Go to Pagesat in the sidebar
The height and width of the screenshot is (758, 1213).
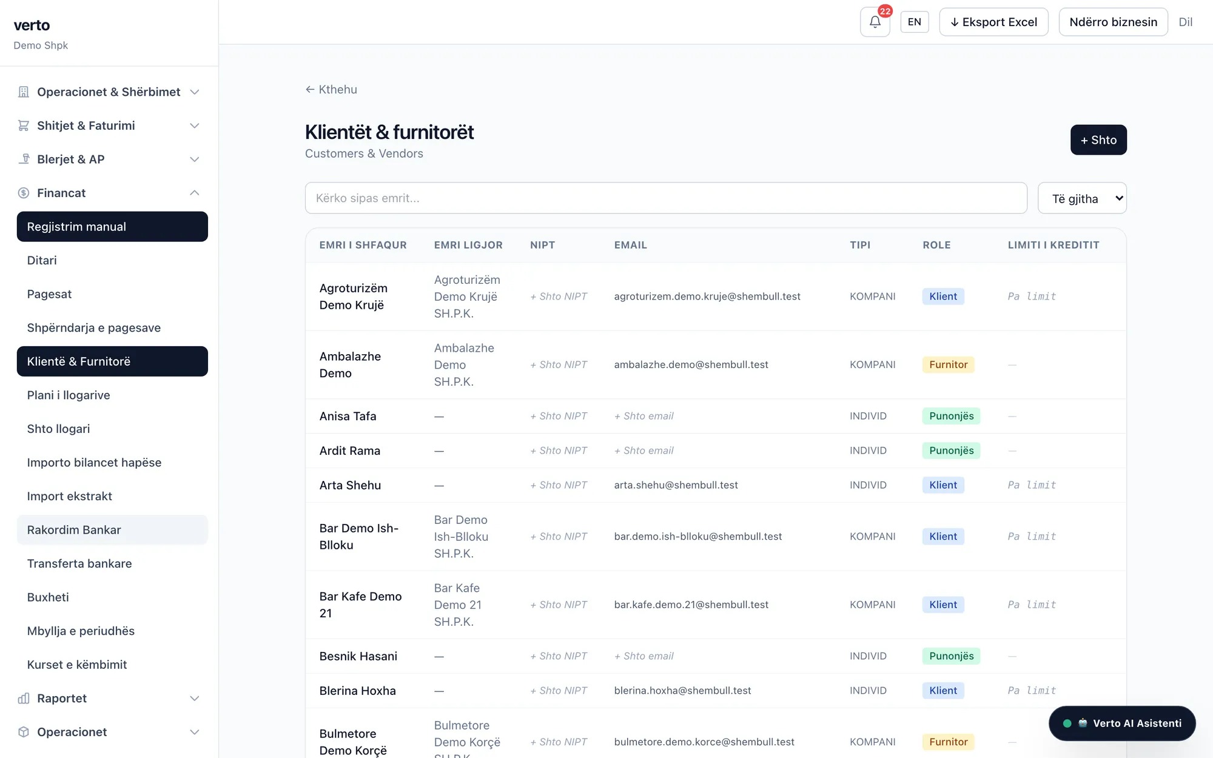click(x=112, y=294)
